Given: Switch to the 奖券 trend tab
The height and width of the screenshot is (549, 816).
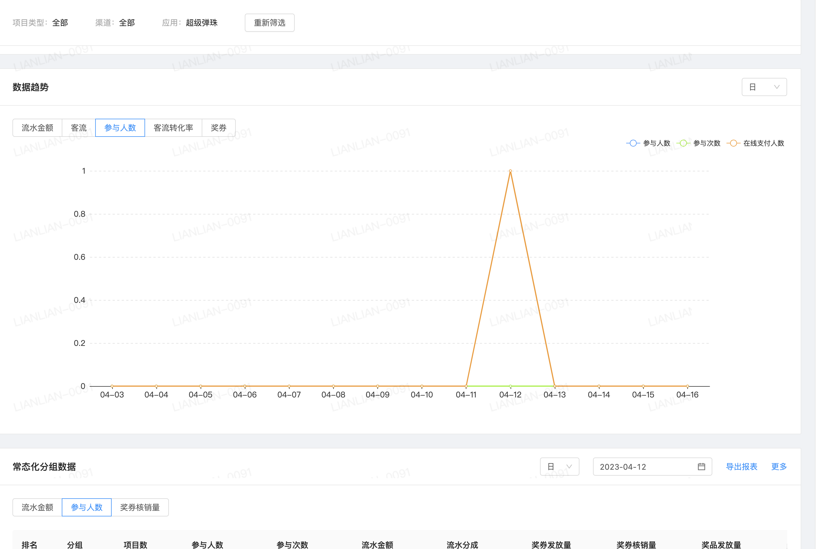Looking at the screenshot, I should coord(218,128).
